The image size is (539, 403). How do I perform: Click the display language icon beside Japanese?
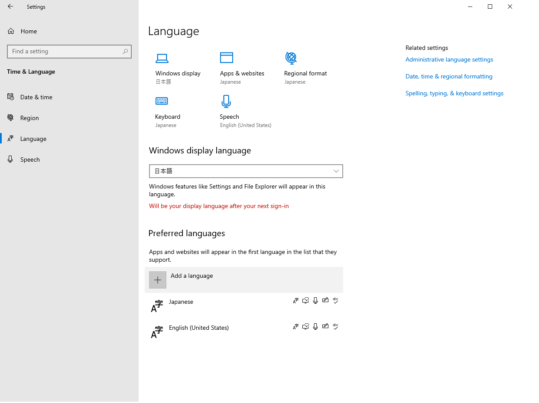(x=295, y=300)
